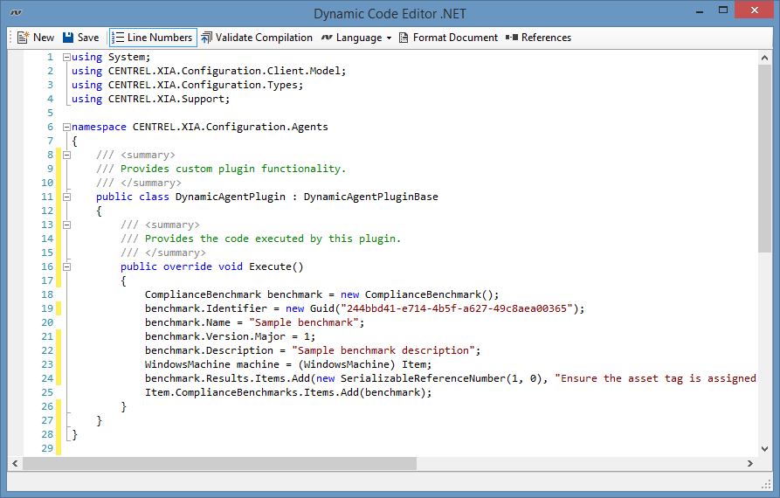Collapse the using statements block
Image resolution: width=780 pixels, height=498 pixels.
pyautogui.click(x=66, y=57)
